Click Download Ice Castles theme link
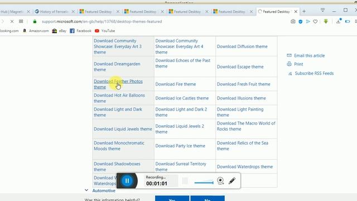Screen dimensions: 357x201 pyautogui.click(x=182, y=98)
